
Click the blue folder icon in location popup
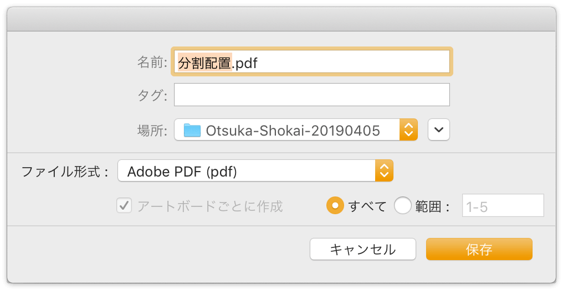coord(192,130)
